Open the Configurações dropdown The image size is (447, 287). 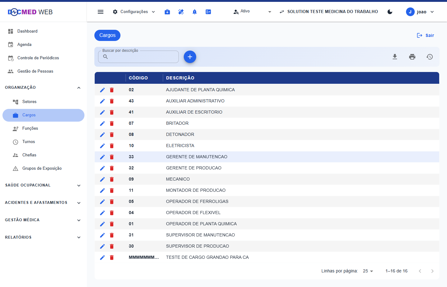134,12
